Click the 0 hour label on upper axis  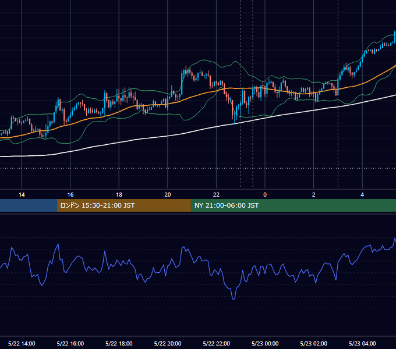[265, 195]
